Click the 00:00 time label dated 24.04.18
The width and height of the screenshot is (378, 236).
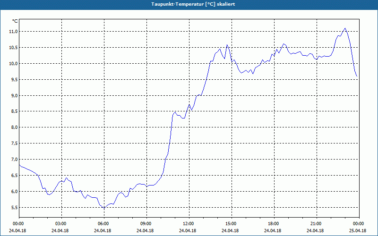point(18,224)
